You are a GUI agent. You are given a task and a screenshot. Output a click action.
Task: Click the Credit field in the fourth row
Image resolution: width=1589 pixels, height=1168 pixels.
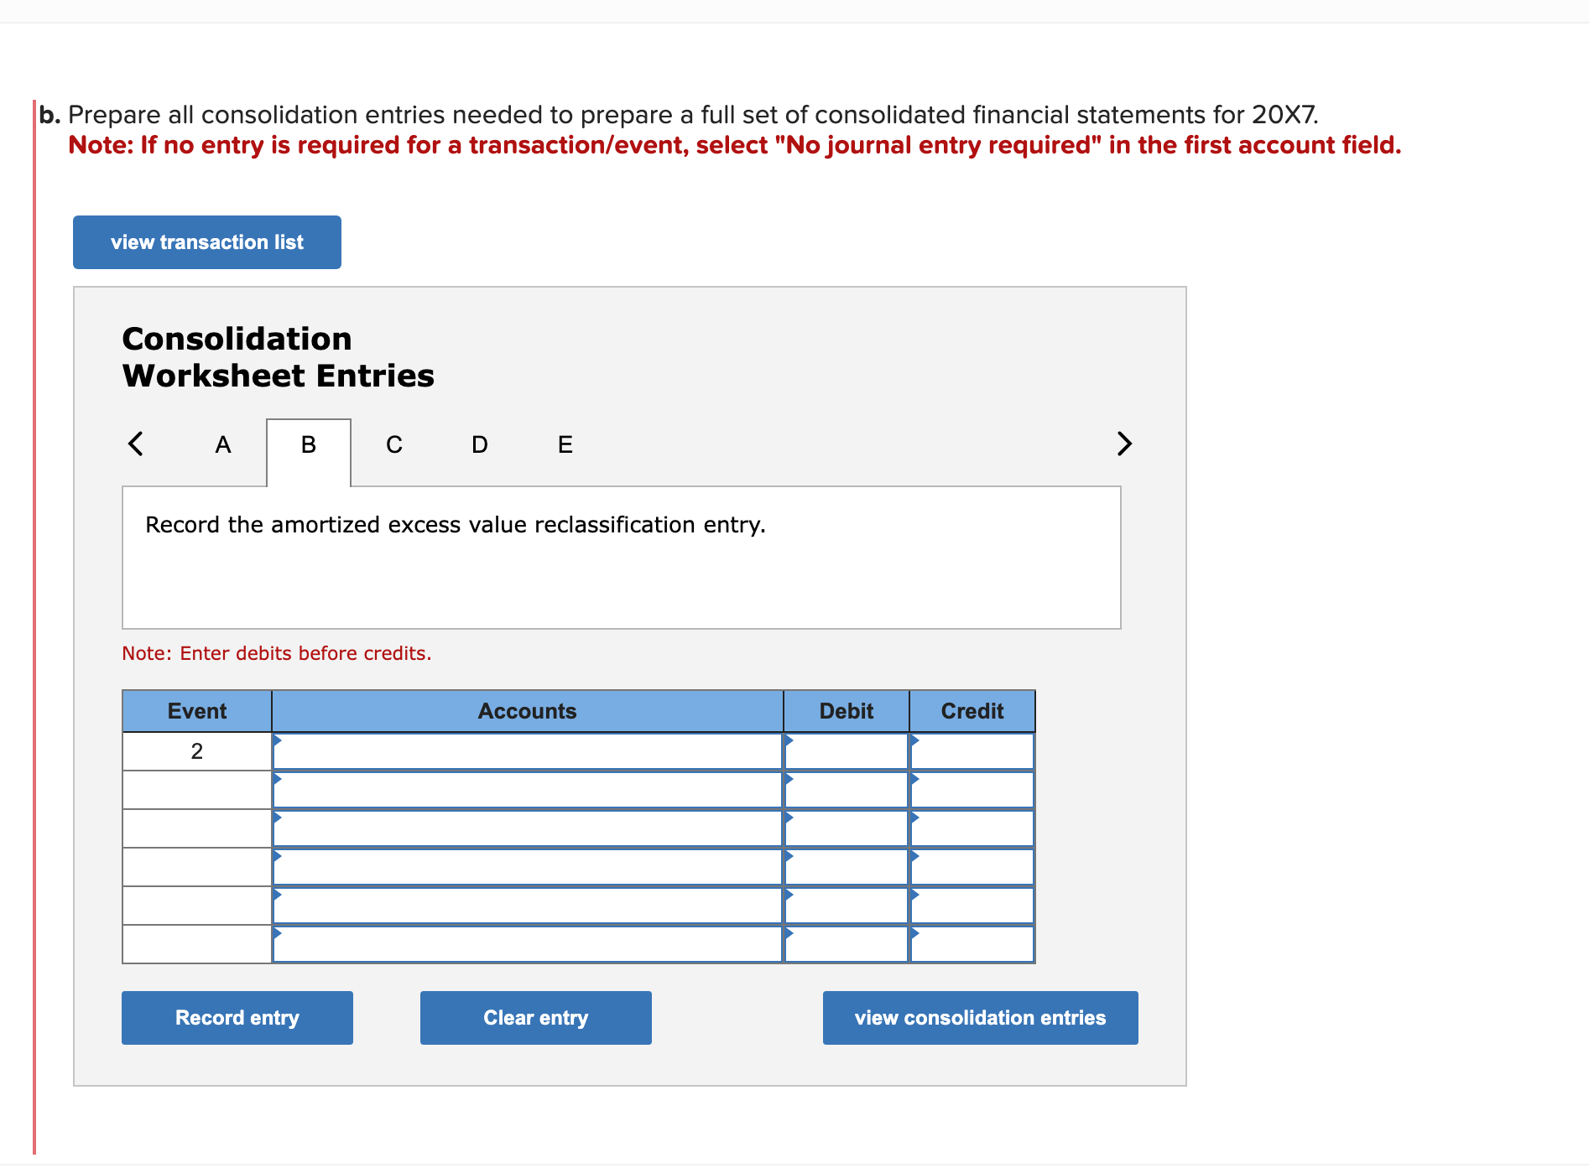[972, 866]
